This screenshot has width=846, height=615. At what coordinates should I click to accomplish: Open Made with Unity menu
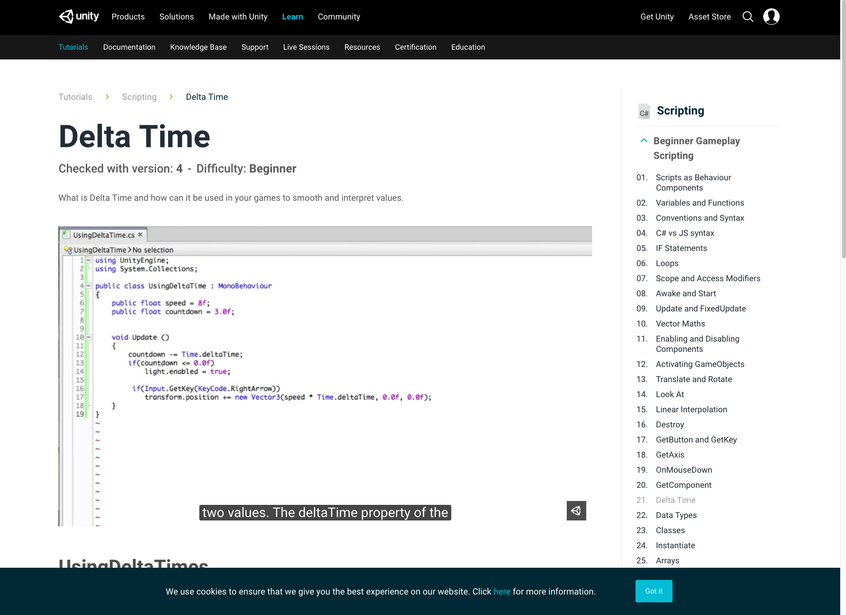[x=238, y=17]
